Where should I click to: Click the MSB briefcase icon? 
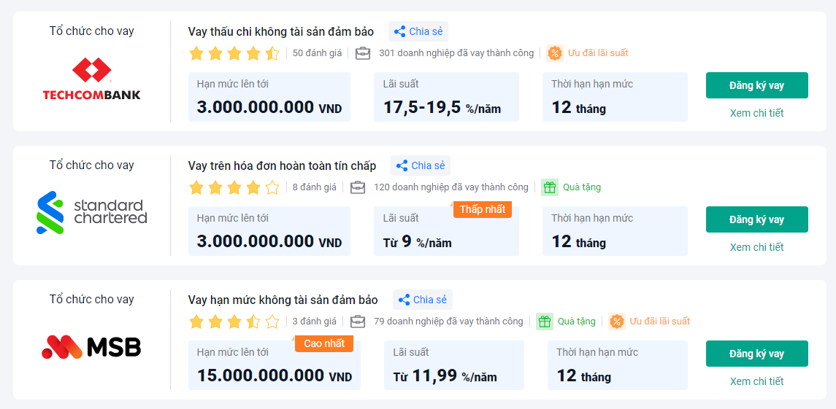pos(358,322)
